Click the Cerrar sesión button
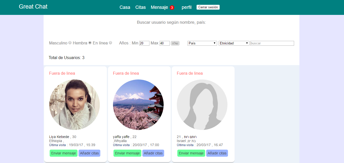The width and height of the screenshot is (344, 163). click(208, 7)
